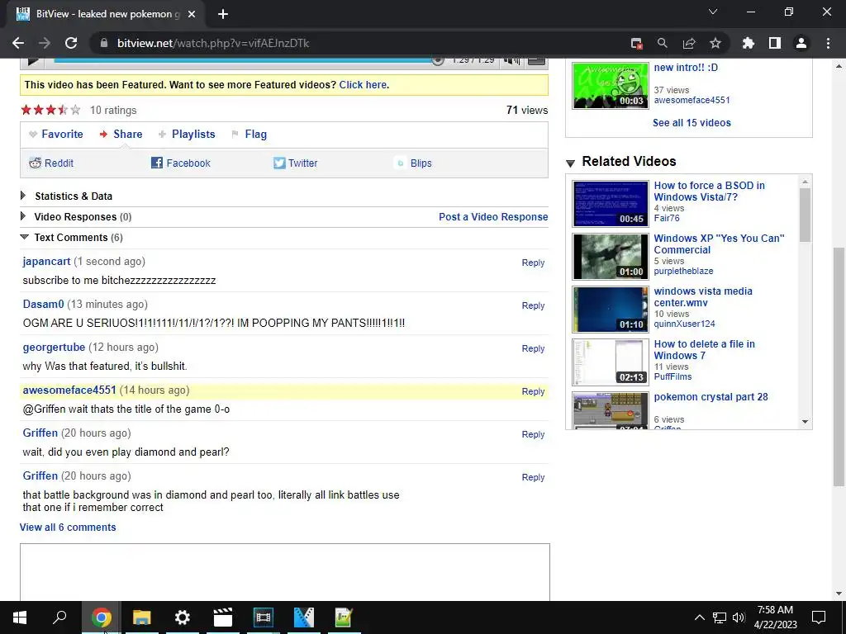Click the video player mute speaker icon
The image size is (846, 634).
(x=511, y=60)
